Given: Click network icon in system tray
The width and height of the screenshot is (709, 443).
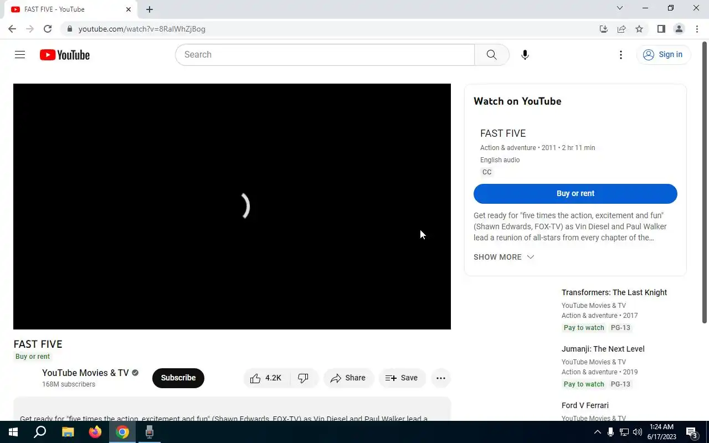Looking at the screenshot, I should pos(624,432).
